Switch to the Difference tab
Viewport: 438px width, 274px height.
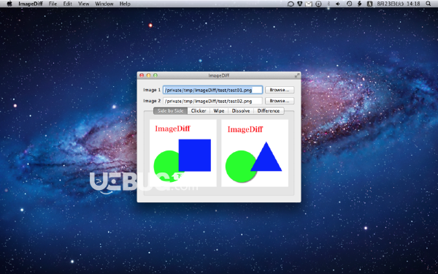tap(269, 111)
